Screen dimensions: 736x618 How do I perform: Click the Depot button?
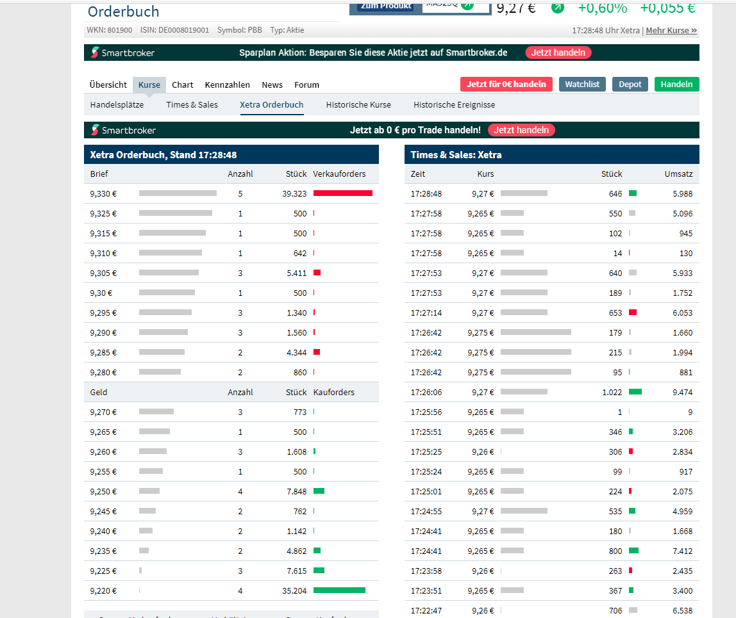click(x=630, y=84)
